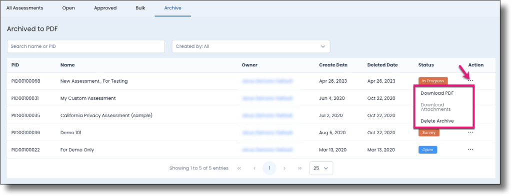Image resolution: width=512 pixels, height=196 pixels.
Task: Click the Survey status badge
Action: 428,133
